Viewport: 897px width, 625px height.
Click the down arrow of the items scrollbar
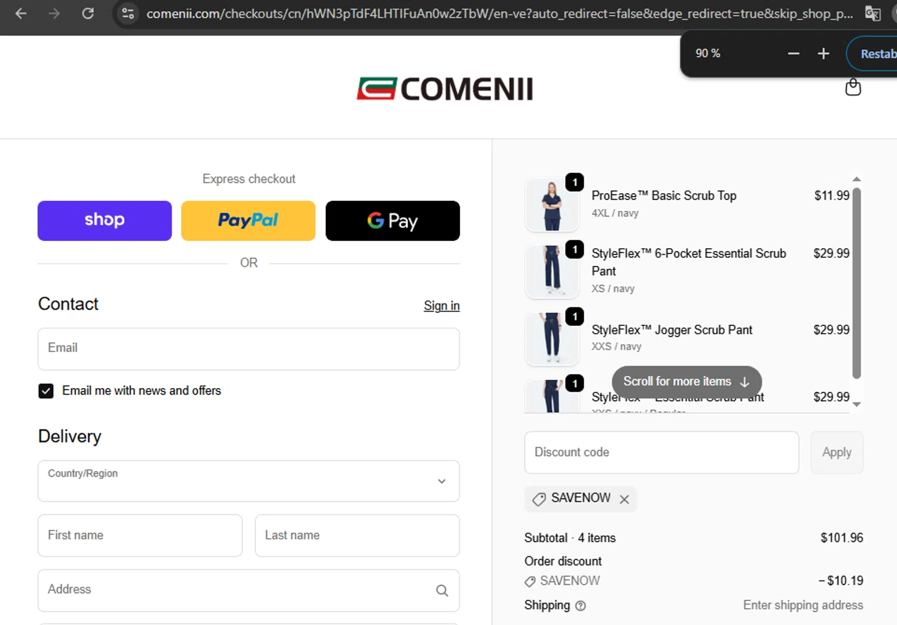pyautogui.click(x=856, y=404)
